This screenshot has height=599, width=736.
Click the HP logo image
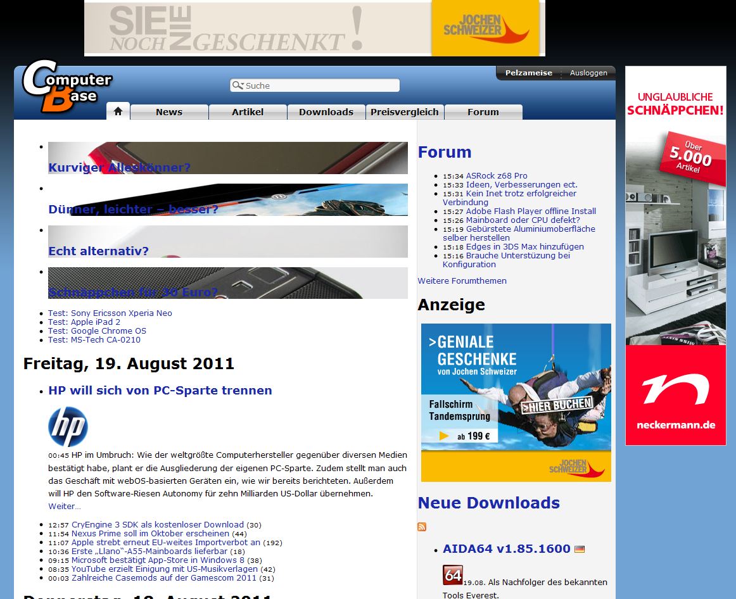click(x=68, y=426)
